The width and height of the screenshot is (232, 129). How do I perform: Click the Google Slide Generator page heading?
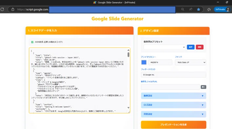pos(117,19)
